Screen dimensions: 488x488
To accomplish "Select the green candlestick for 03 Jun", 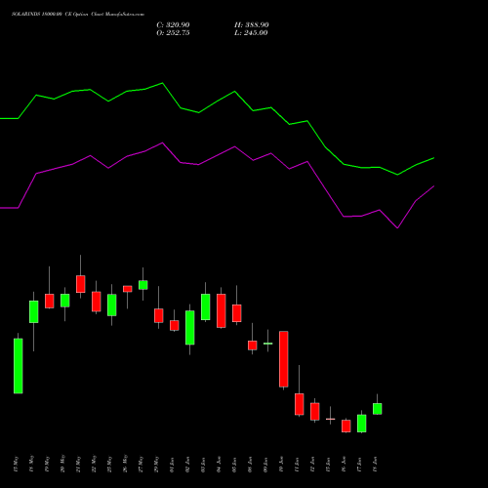I will [206, 307].
